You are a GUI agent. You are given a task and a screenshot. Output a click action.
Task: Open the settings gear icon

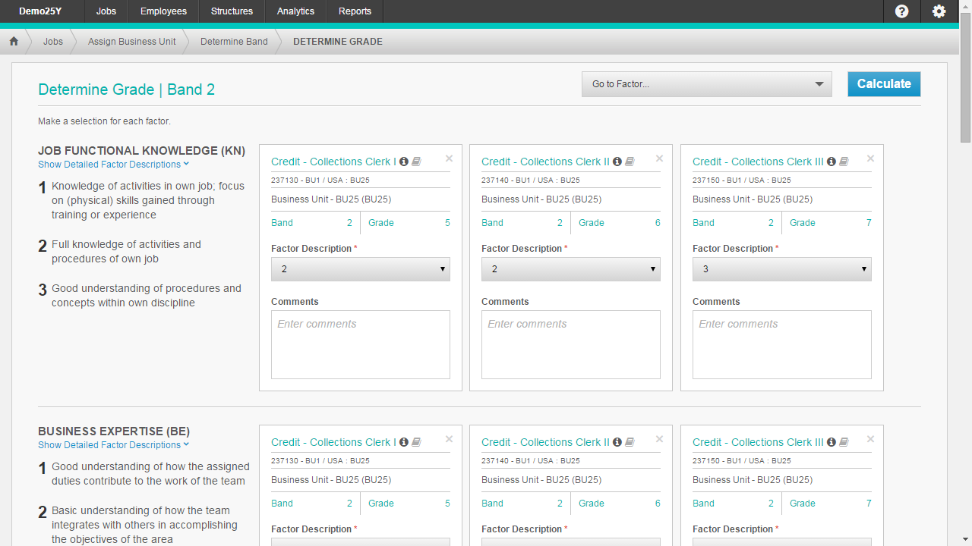pyautogui.click(x=939, y=11)
